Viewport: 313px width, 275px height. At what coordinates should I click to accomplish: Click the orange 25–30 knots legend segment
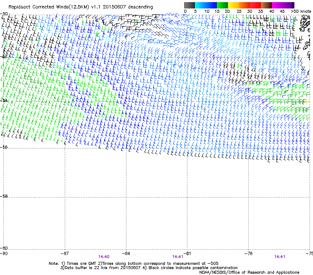[x=244, y=5]
